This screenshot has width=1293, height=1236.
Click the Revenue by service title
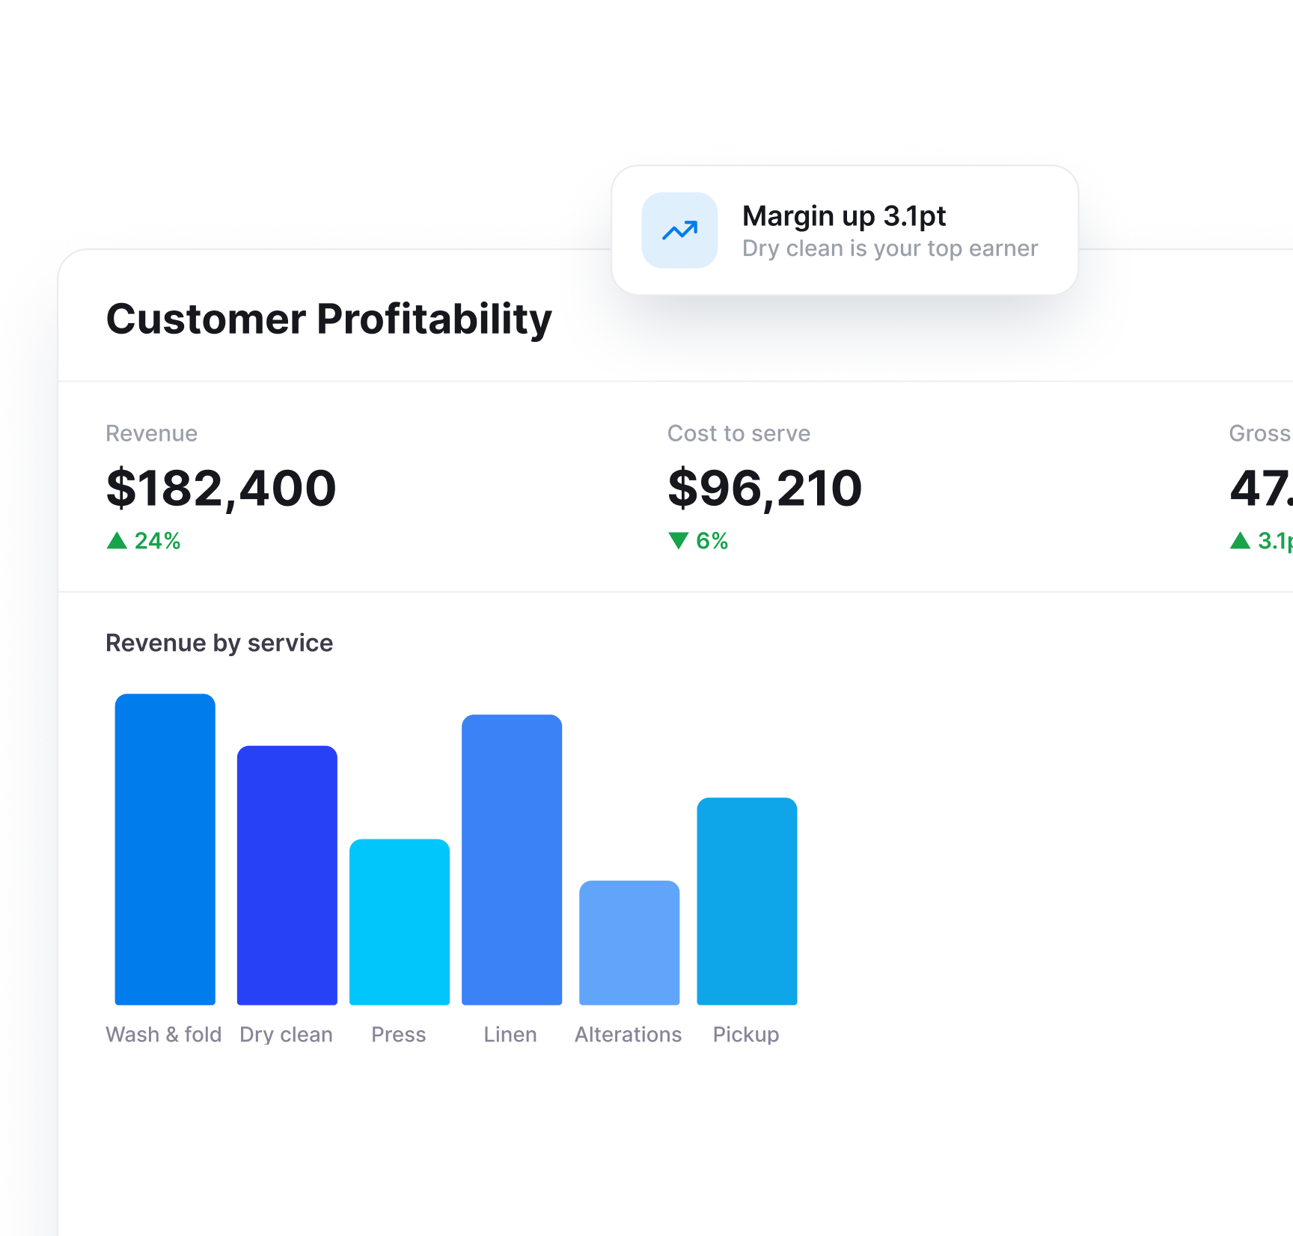coord(219,643)
